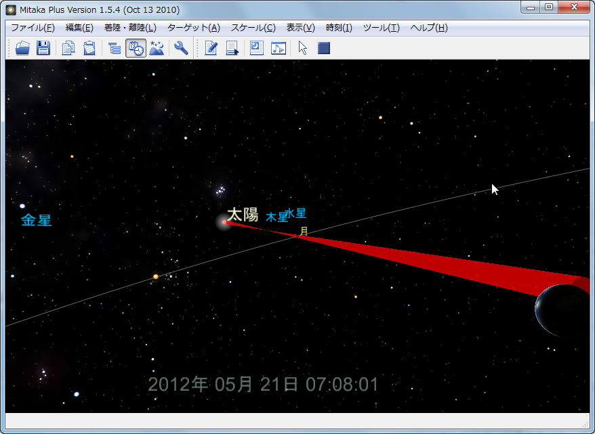Screen dimensions: 595x434
Task: Open the ツール(T) menu
Action: point(382,28)
